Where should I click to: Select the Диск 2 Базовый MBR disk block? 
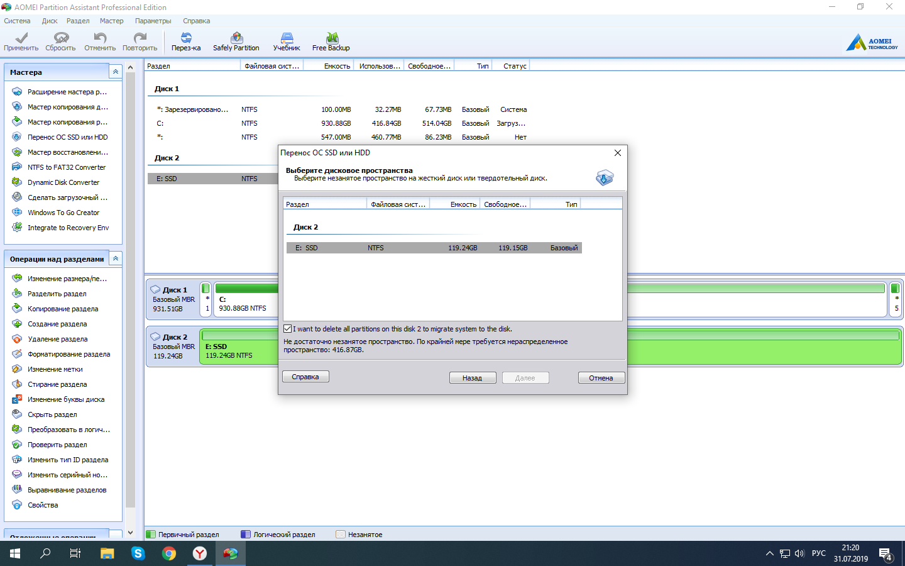[172, 347]
